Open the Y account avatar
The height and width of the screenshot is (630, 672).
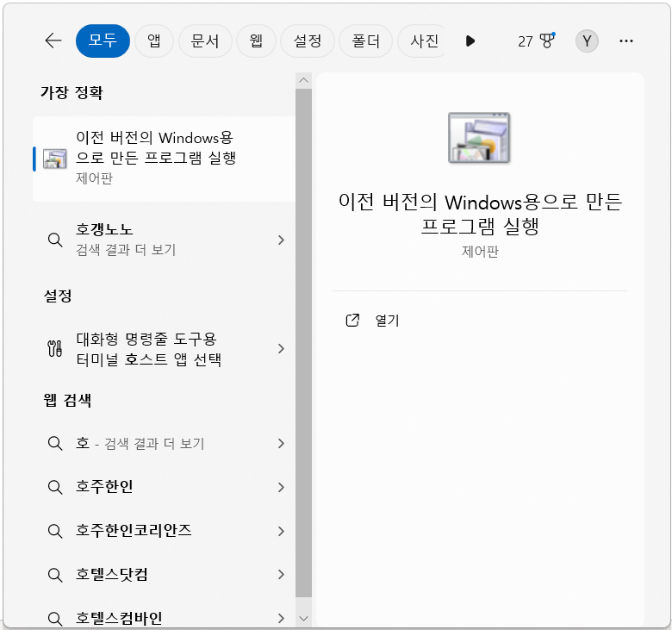click(x=587, y=41)
